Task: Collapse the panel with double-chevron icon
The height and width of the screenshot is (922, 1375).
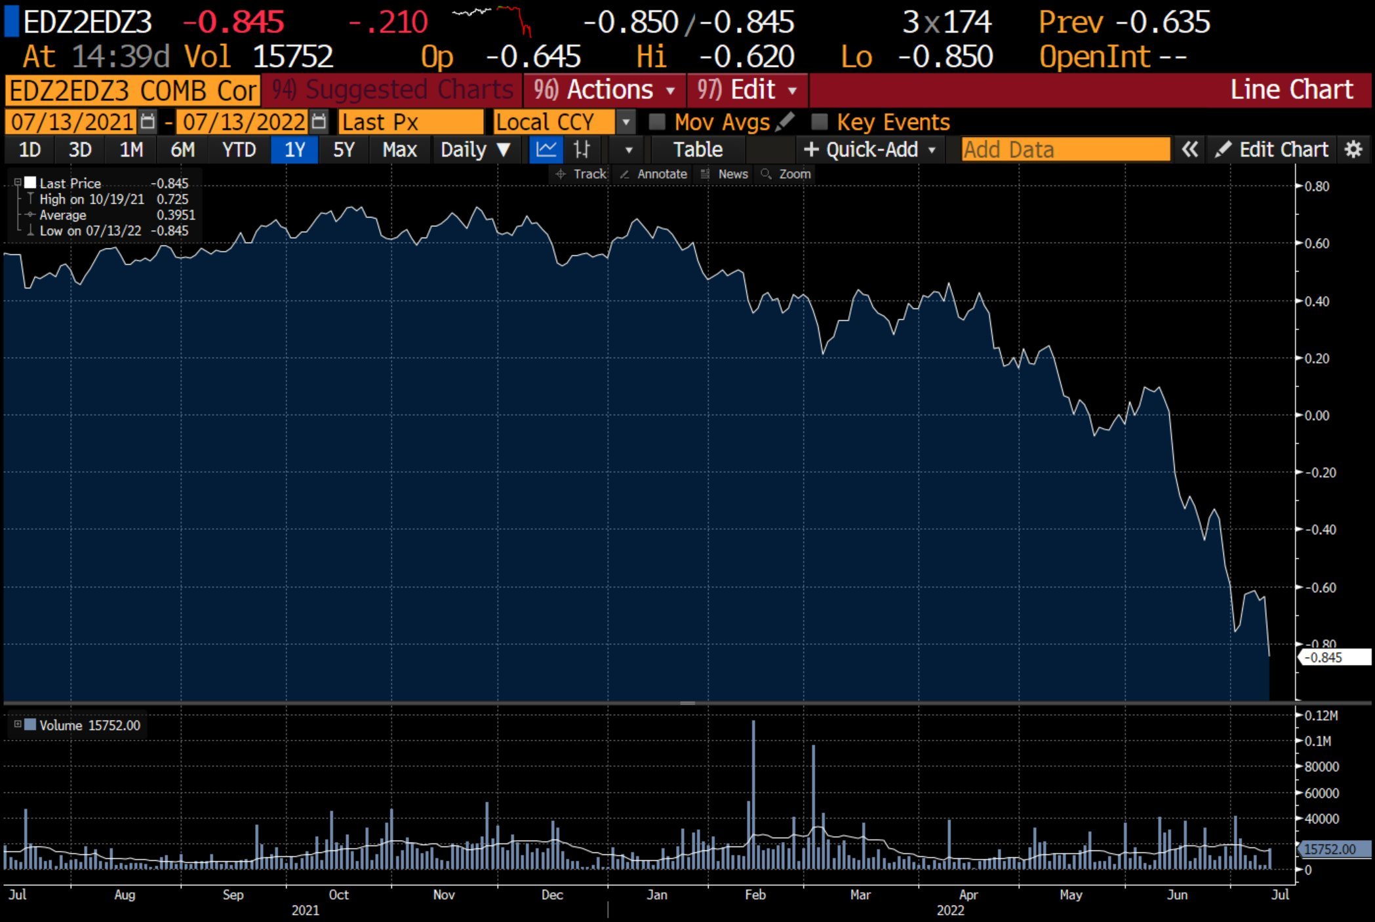Action: pos(1189,150)
